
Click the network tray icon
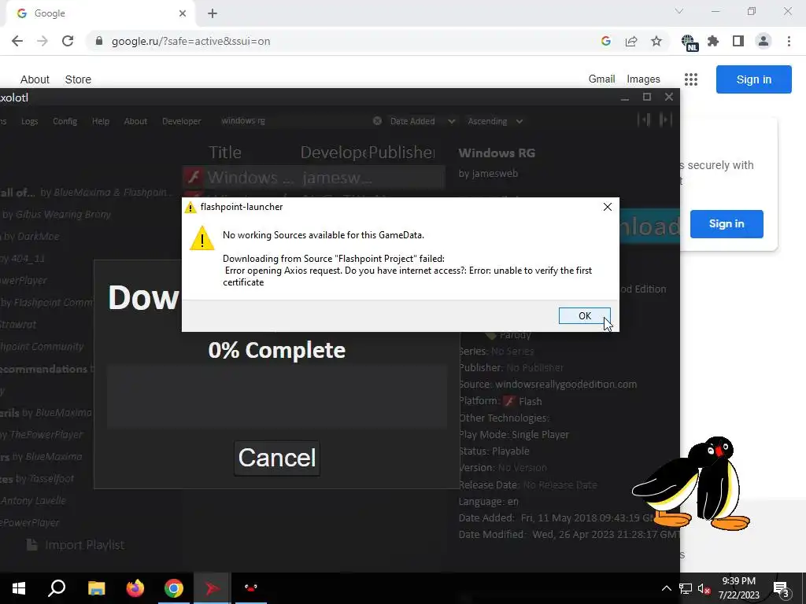pyautogui.click(x=686, y=588)
